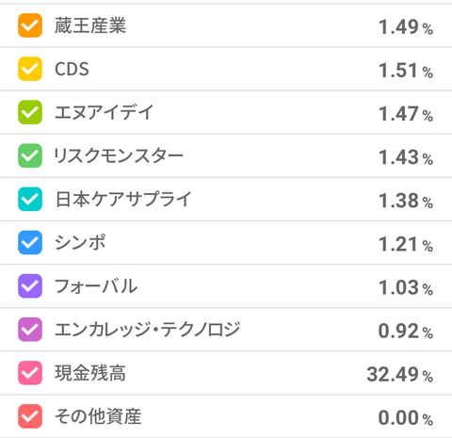Toggle the blue シンポ checkbox
The width and height of the screenshot is (452, 438).
click(30, 242)
